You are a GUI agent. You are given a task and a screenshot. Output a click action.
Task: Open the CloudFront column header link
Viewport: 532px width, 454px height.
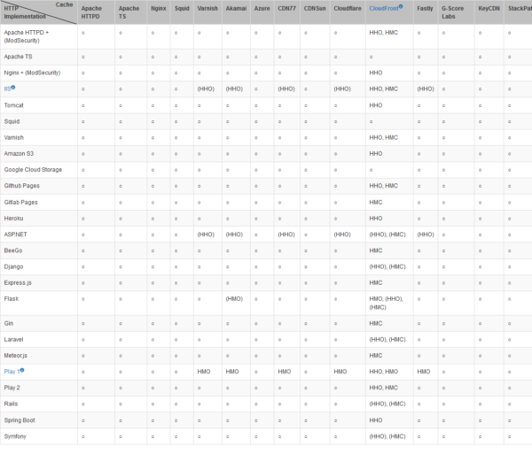(x=383, y=8)
